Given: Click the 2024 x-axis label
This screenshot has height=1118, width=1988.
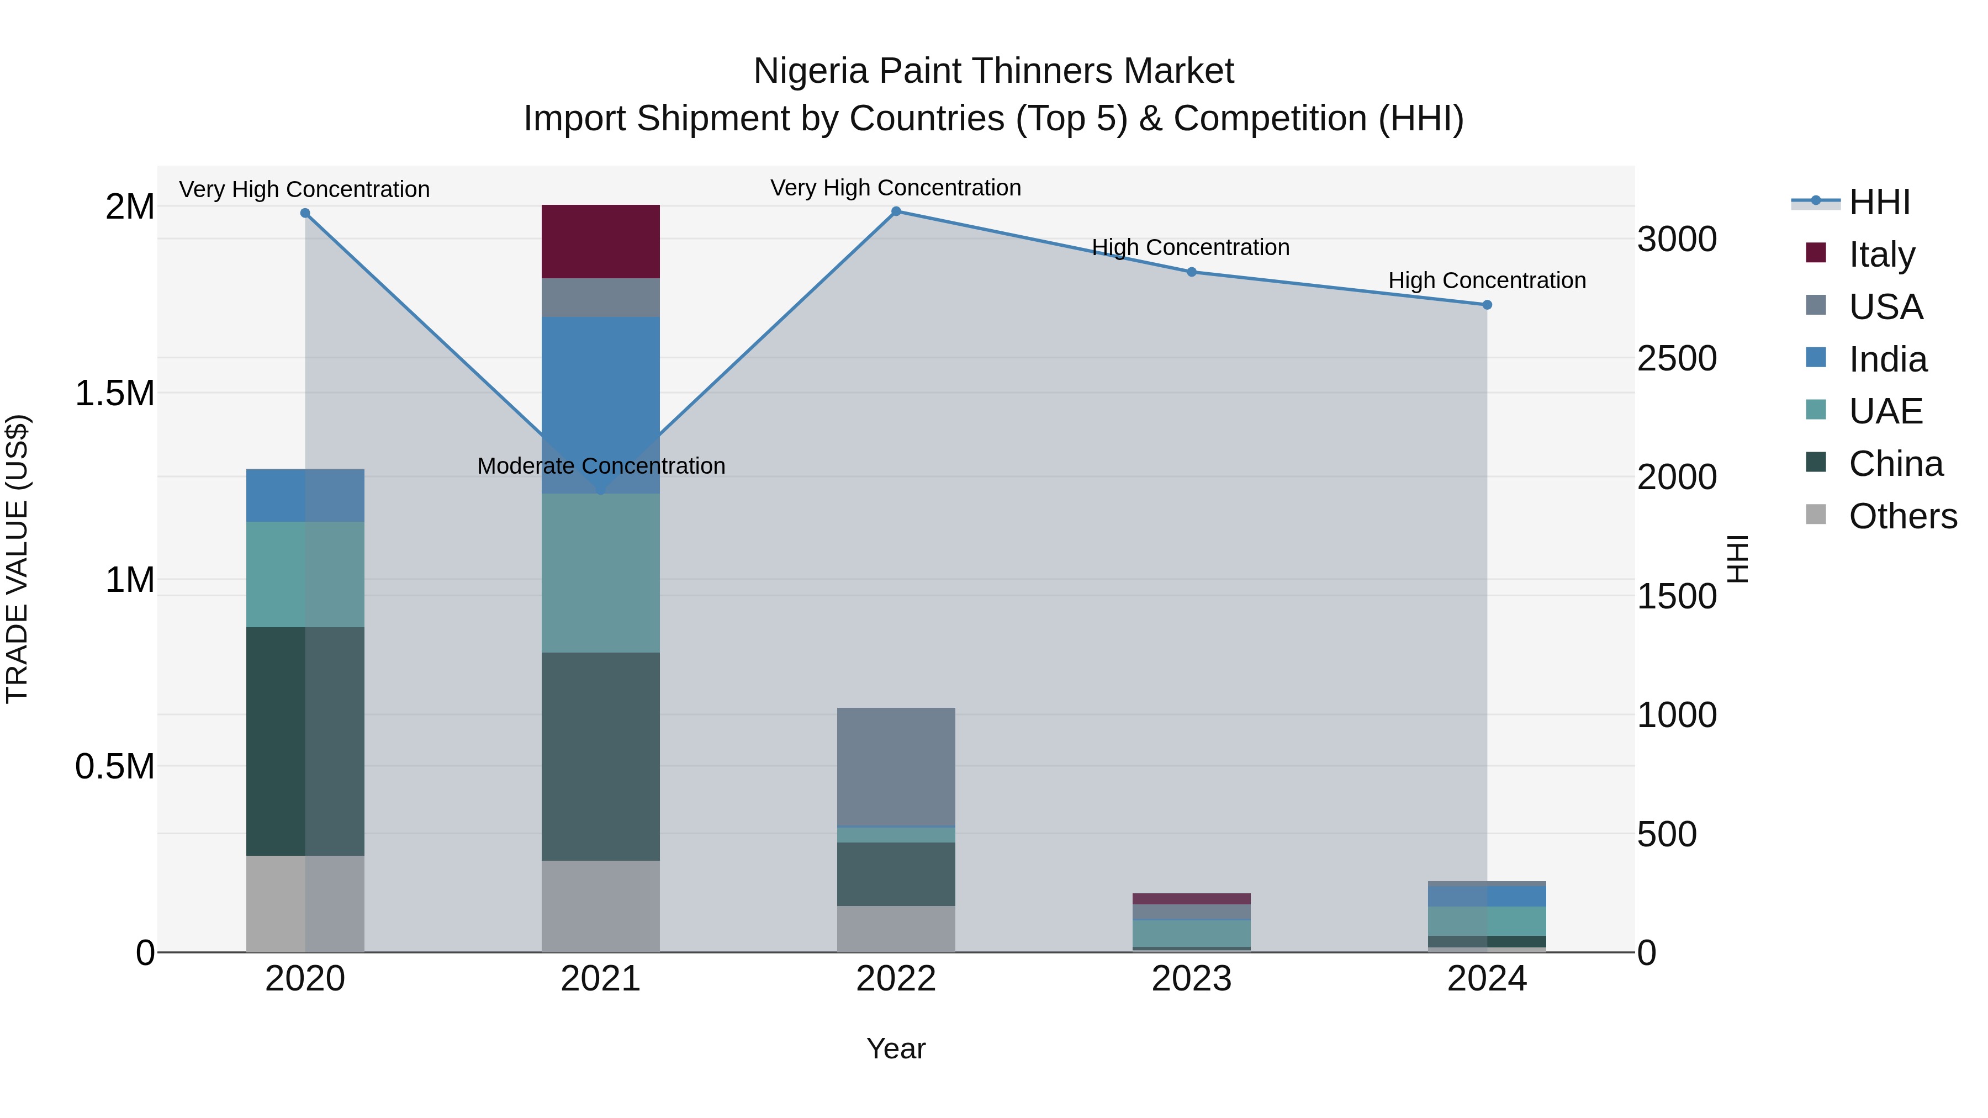Looking at the screenshot, I should pyautogui.click(x=1487, y=979).
